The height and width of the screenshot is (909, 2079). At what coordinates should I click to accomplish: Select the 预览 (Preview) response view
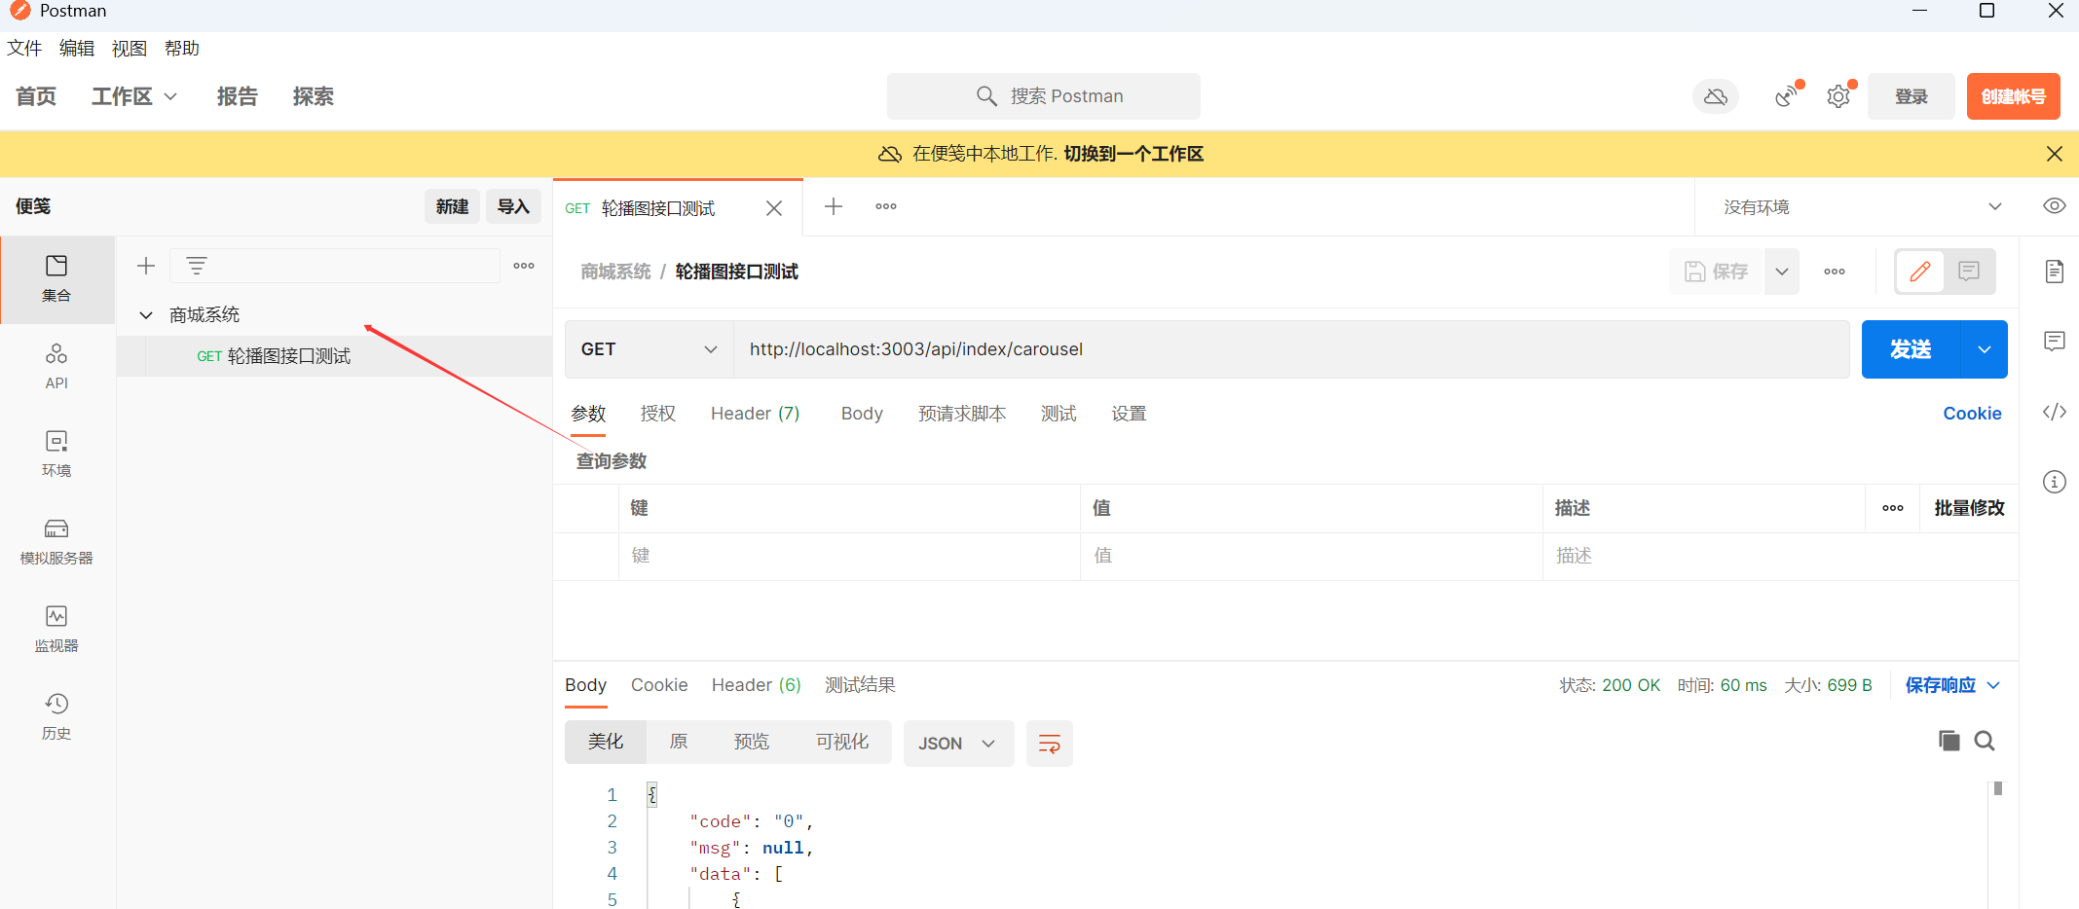[x=751, y=743]
